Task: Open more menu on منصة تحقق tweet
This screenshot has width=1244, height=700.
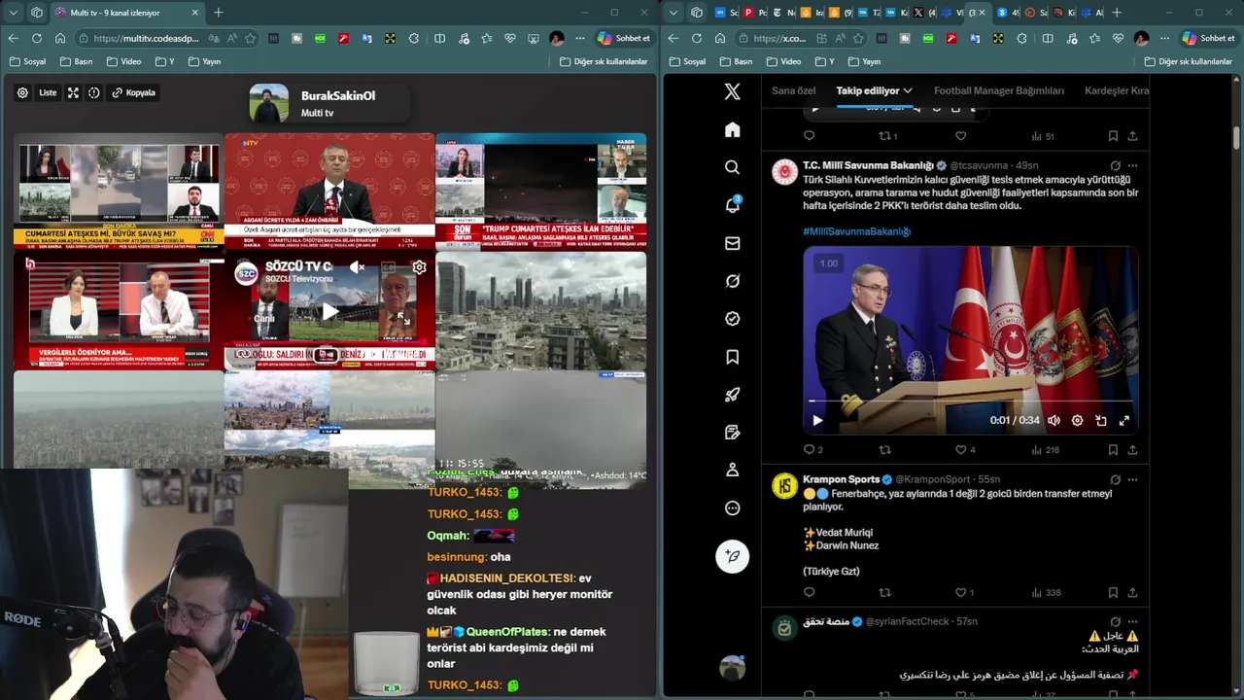Action: [x=1132, y=621]
